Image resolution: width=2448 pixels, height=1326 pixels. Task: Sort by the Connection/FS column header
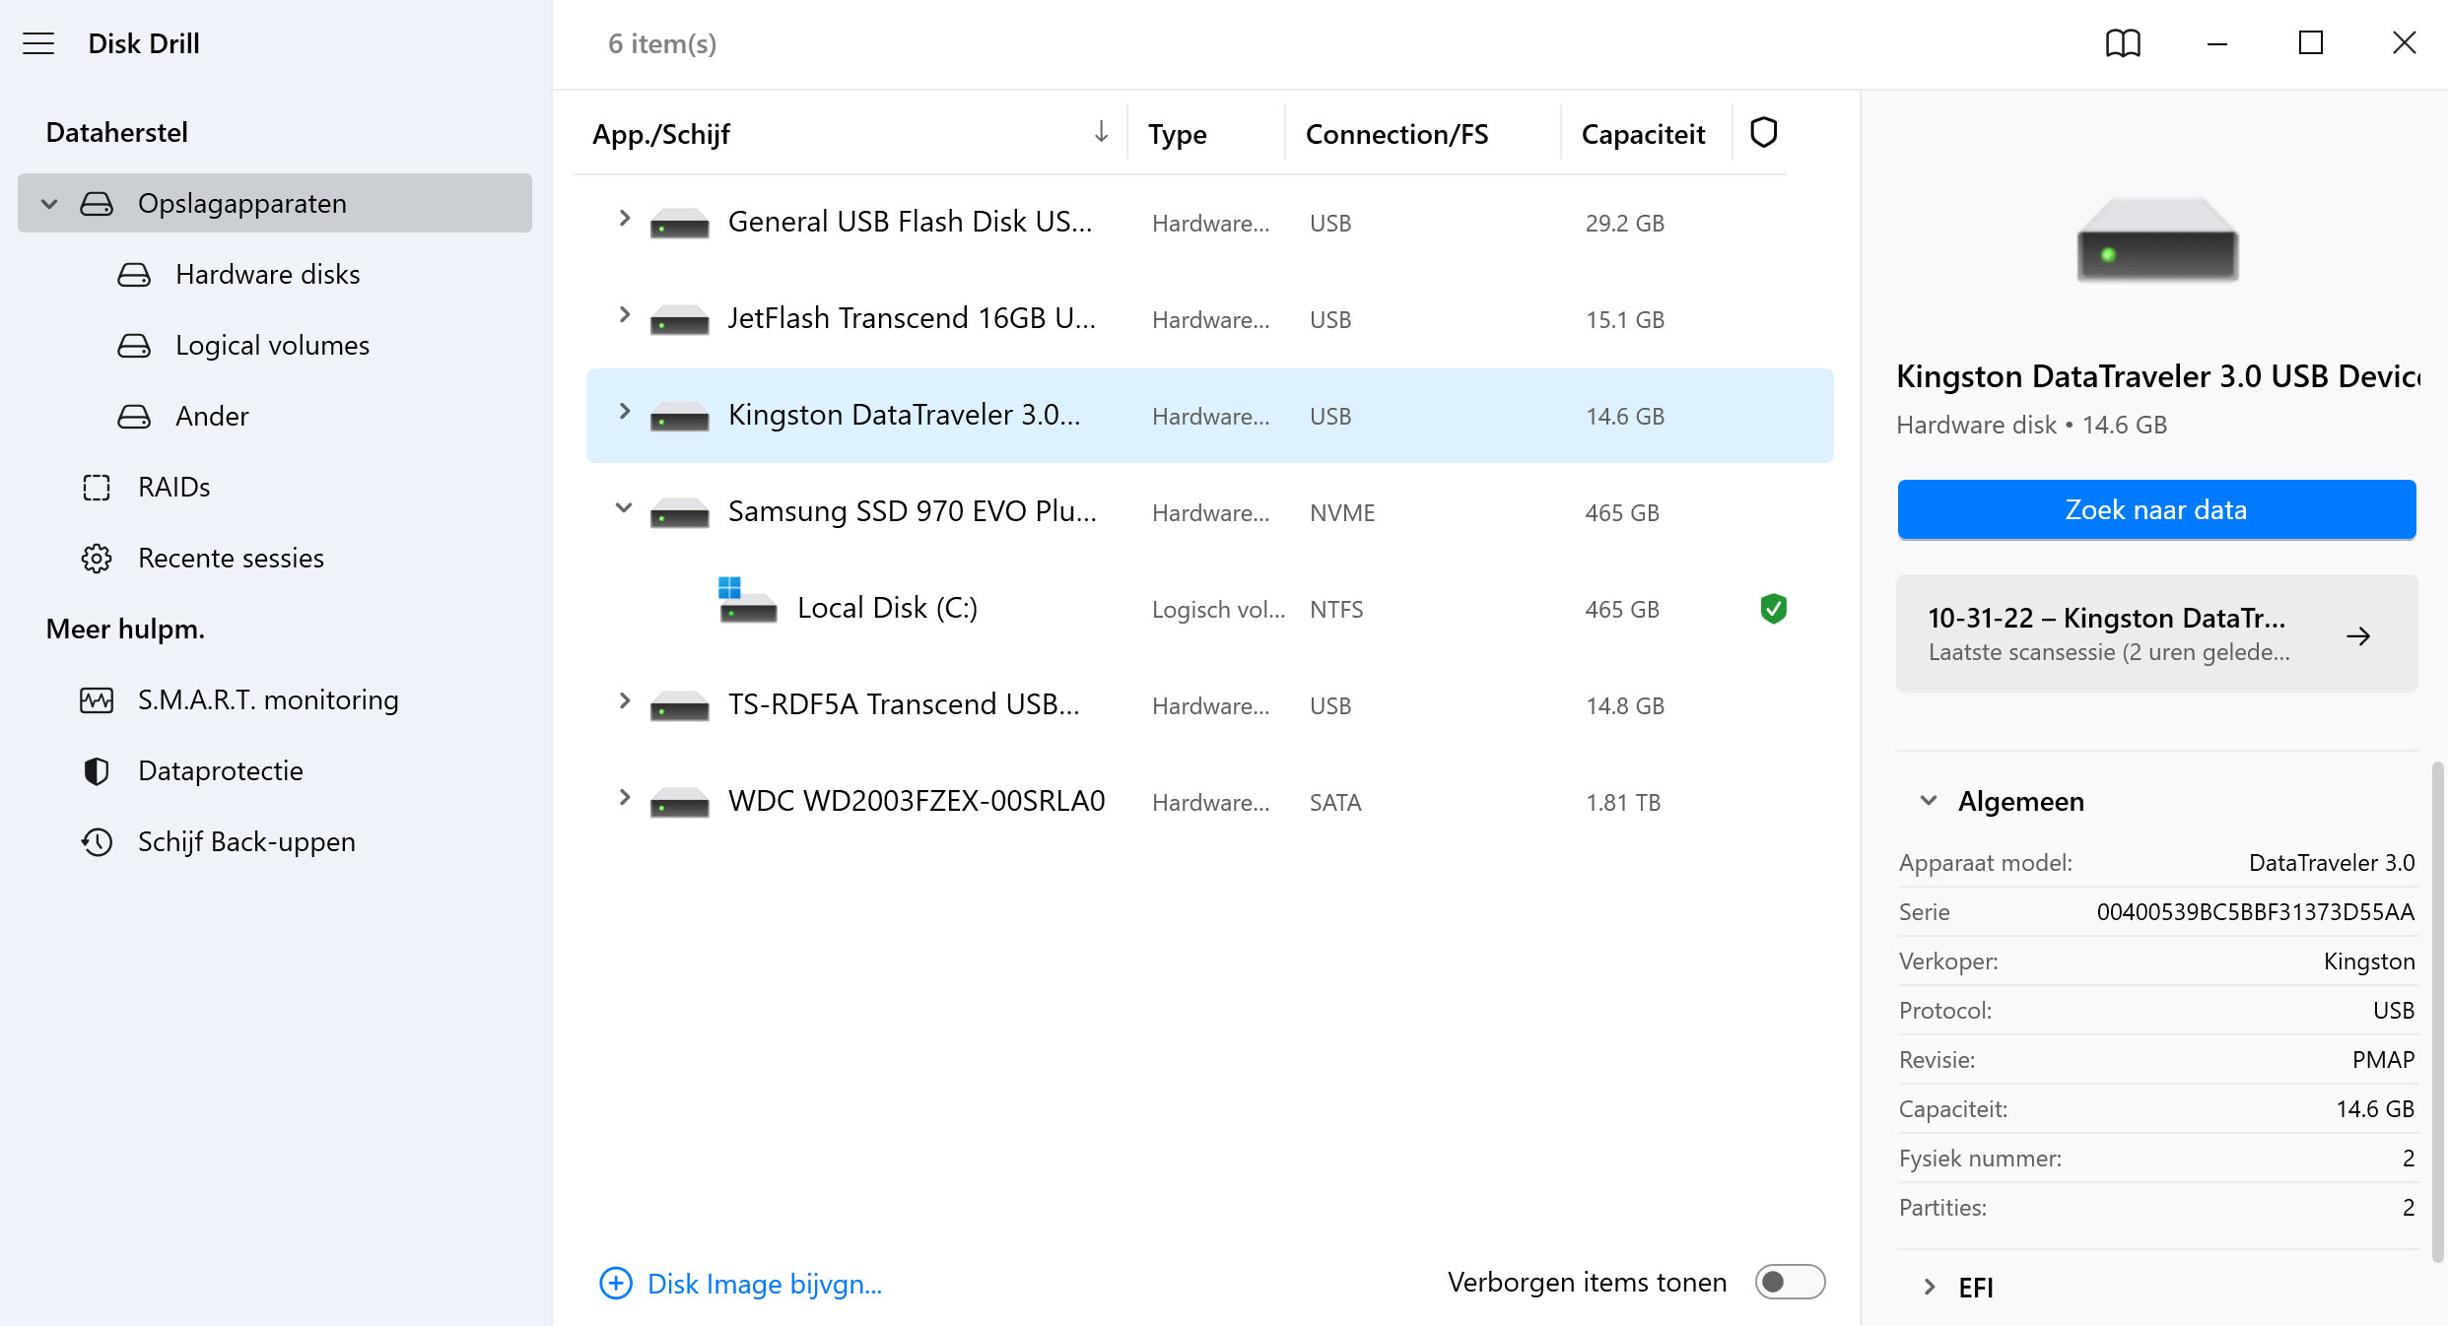click(1397, 134)
